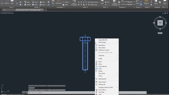Click the Stretch modify tool

pyautogui.click(x=27, y=5)
